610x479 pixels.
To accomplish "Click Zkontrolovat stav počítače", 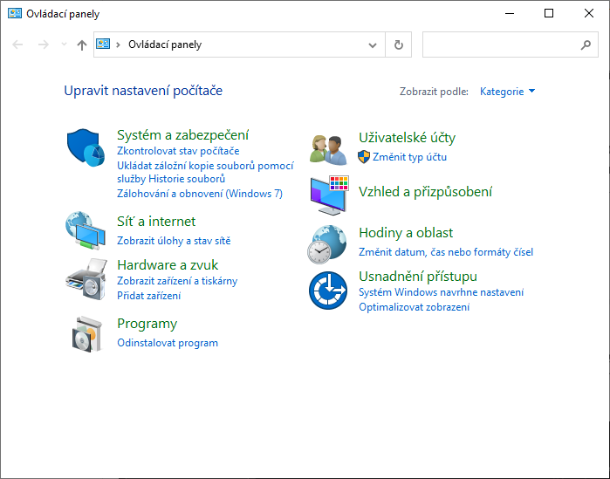I will click(x=178, y=151).
